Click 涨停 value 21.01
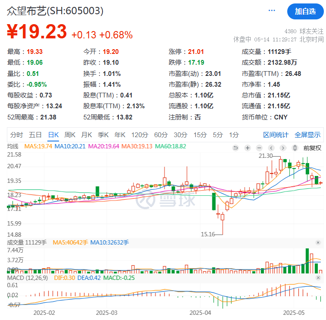Screen dimensions: 326x320 [196, 52]
